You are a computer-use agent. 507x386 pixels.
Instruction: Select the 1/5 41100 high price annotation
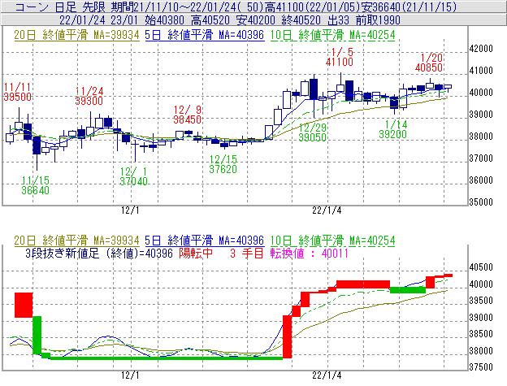[x=340, y=57]
